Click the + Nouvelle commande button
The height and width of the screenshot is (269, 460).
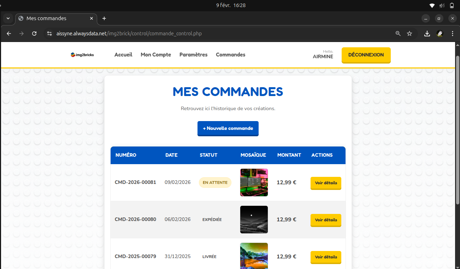click(228, 128)
